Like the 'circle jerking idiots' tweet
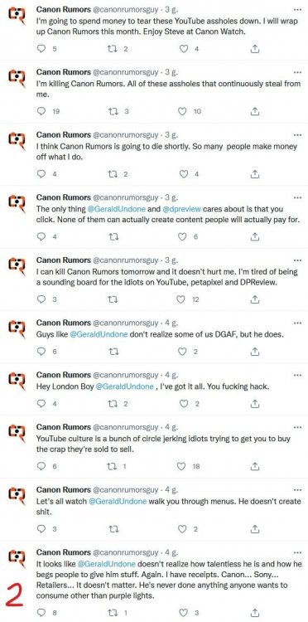Screen dimensions: 308x622 coord(182,466)
